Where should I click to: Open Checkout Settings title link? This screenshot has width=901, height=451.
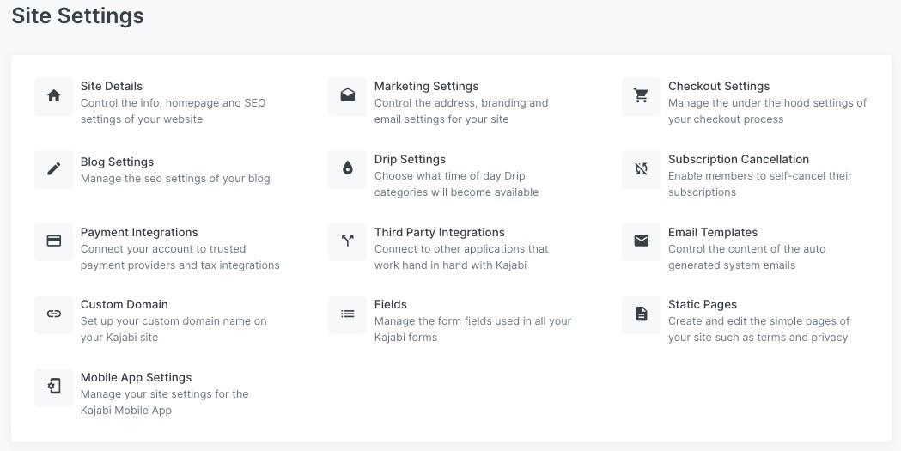pos(719,86)
